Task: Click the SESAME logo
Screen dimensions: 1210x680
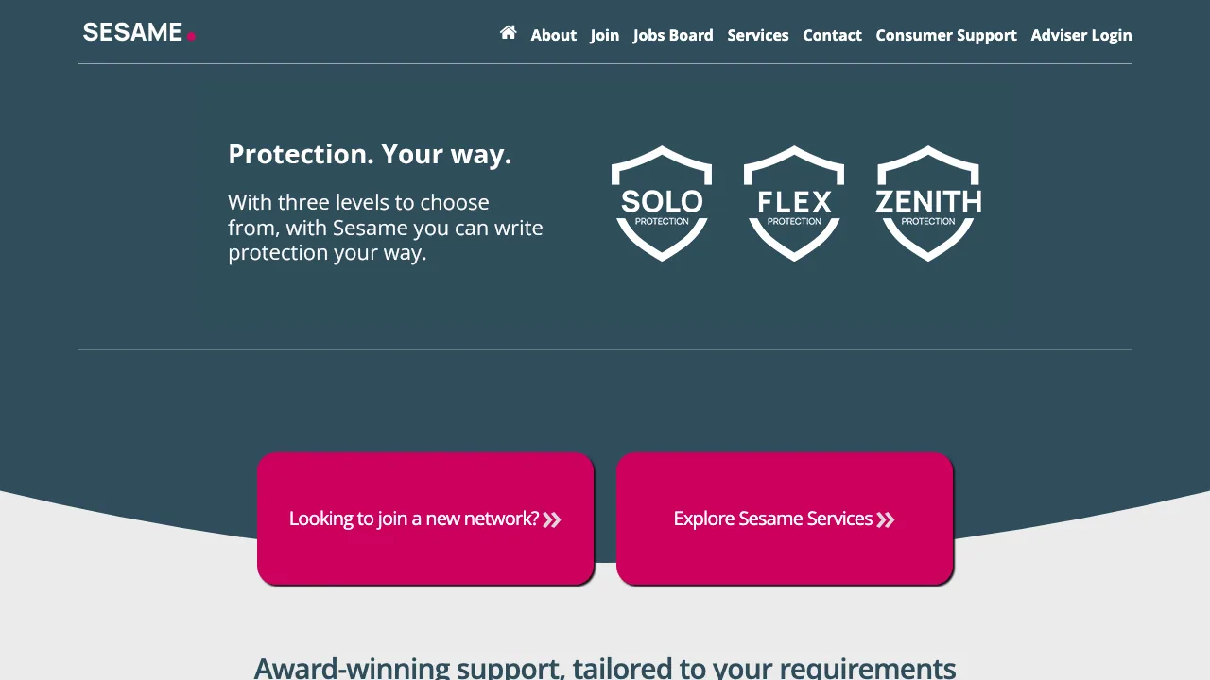Action: tap(132, 31)
